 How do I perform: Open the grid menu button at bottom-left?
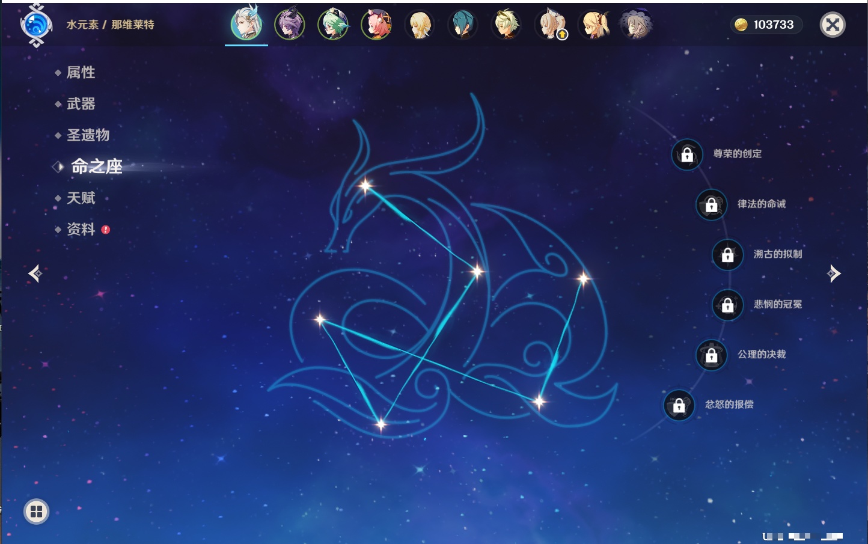pos(36,512)
